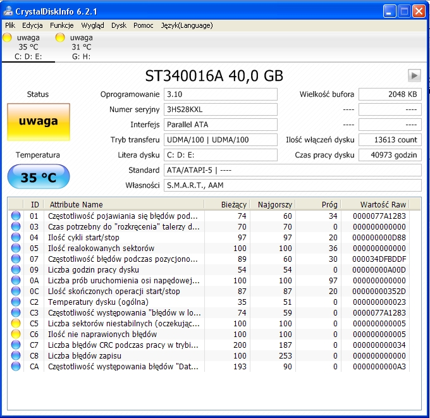Click the Własności field S.M.A.R.T., AAM
The height and width of the screenshot is (418, 430).
(x=293, y=185)
